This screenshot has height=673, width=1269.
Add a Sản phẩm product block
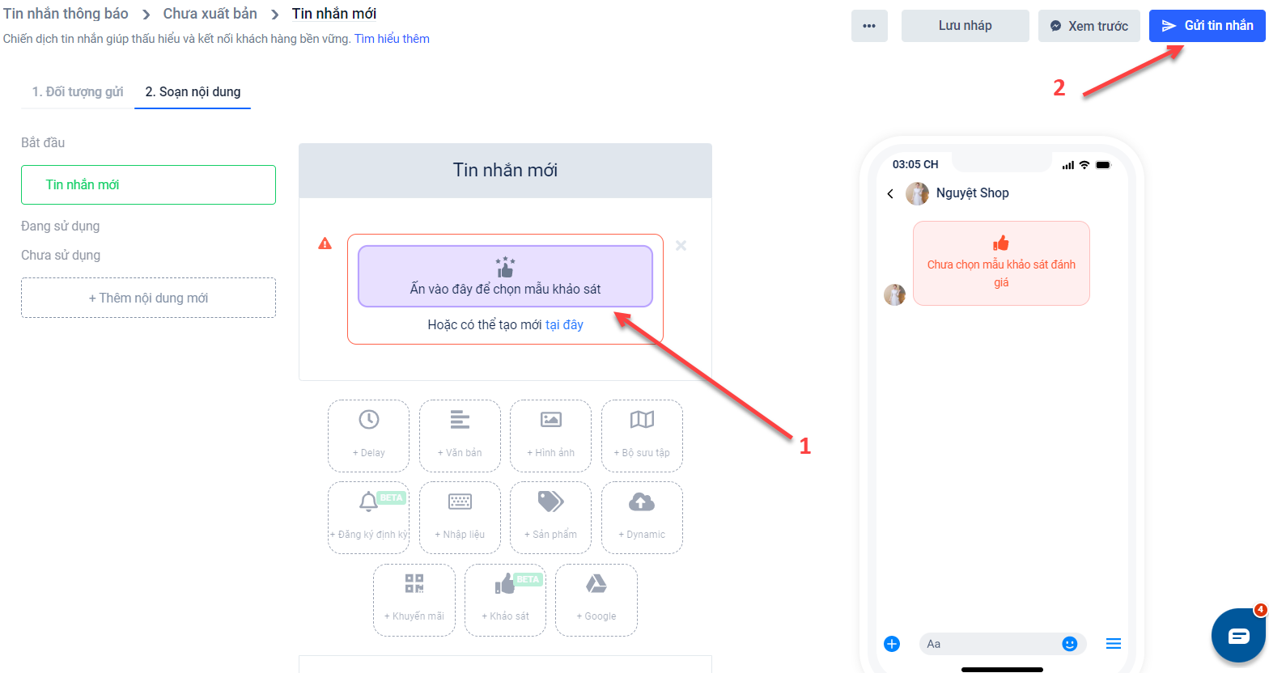pos(550,518)
